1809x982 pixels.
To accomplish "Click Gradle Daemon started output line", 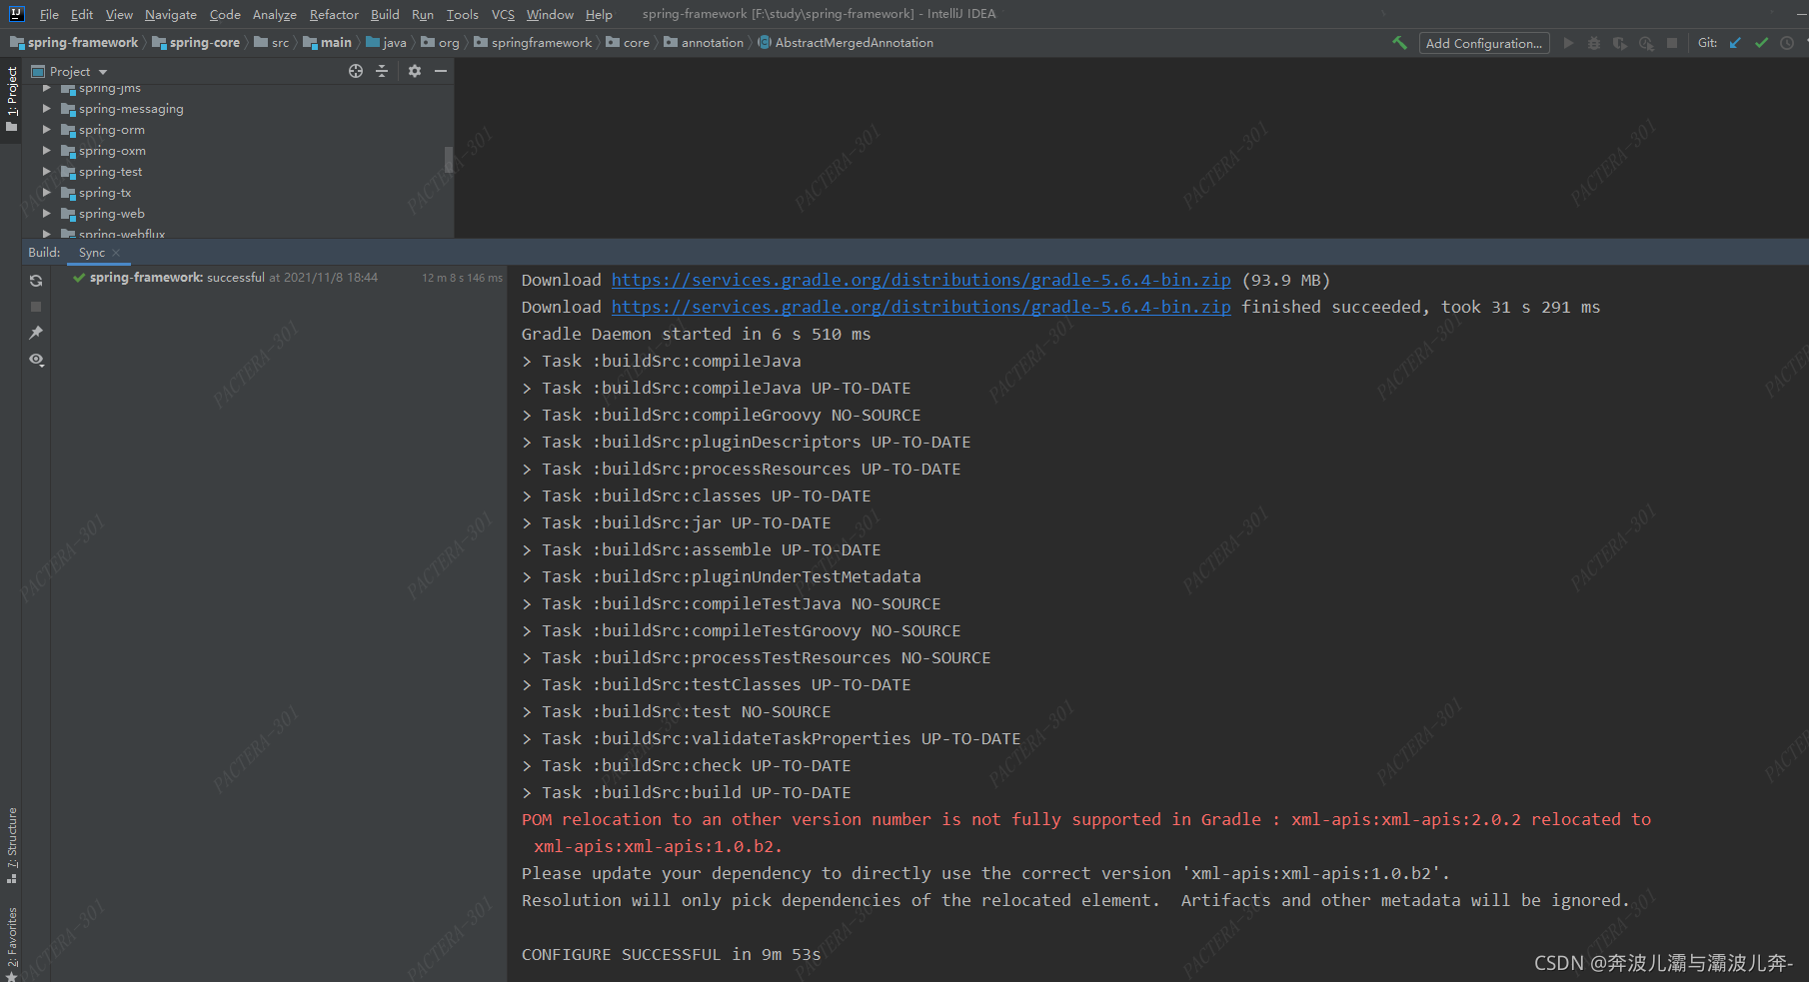I will coord(696,335).
